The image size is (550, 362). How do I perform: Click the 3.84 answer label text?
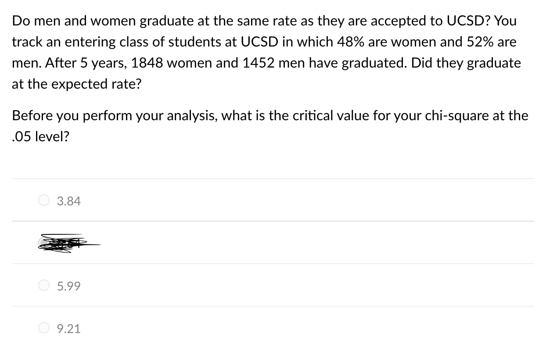point(69,201)
